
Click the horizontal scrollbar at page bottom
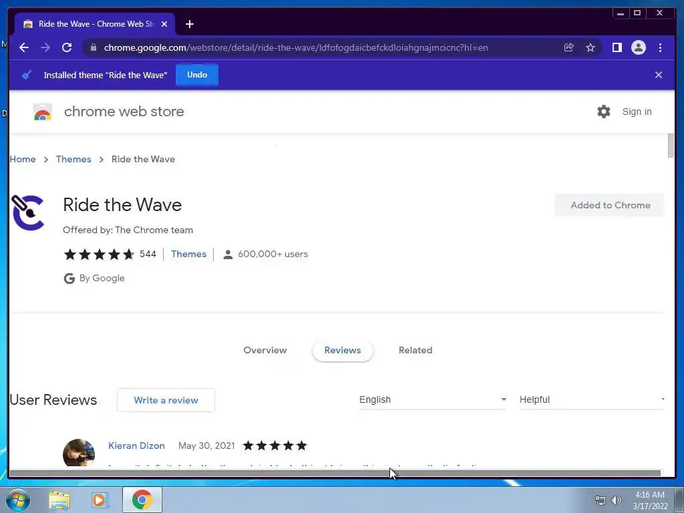pos(335,474)
